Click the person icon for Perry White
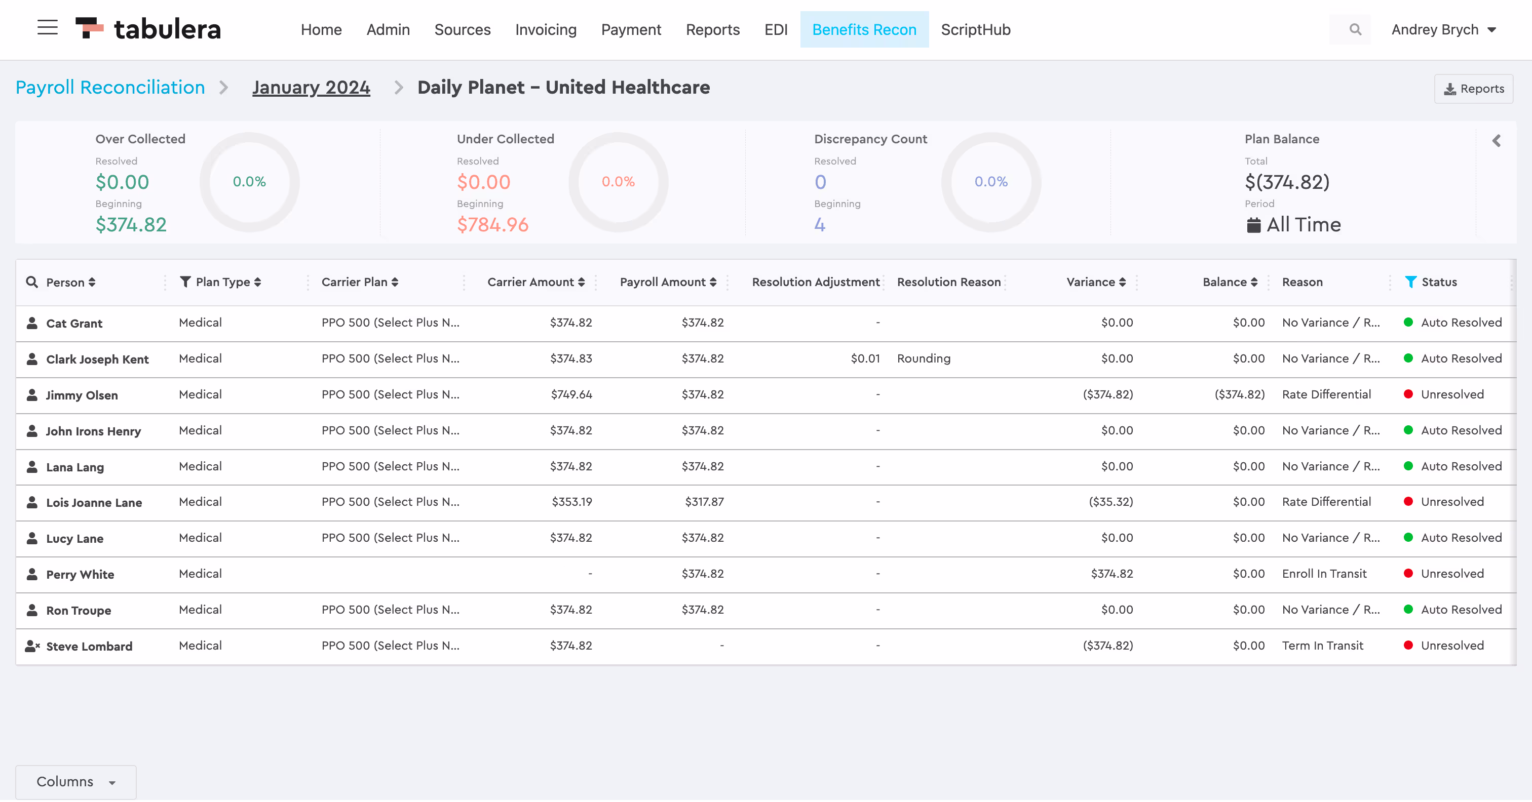 tap(32, 574)
